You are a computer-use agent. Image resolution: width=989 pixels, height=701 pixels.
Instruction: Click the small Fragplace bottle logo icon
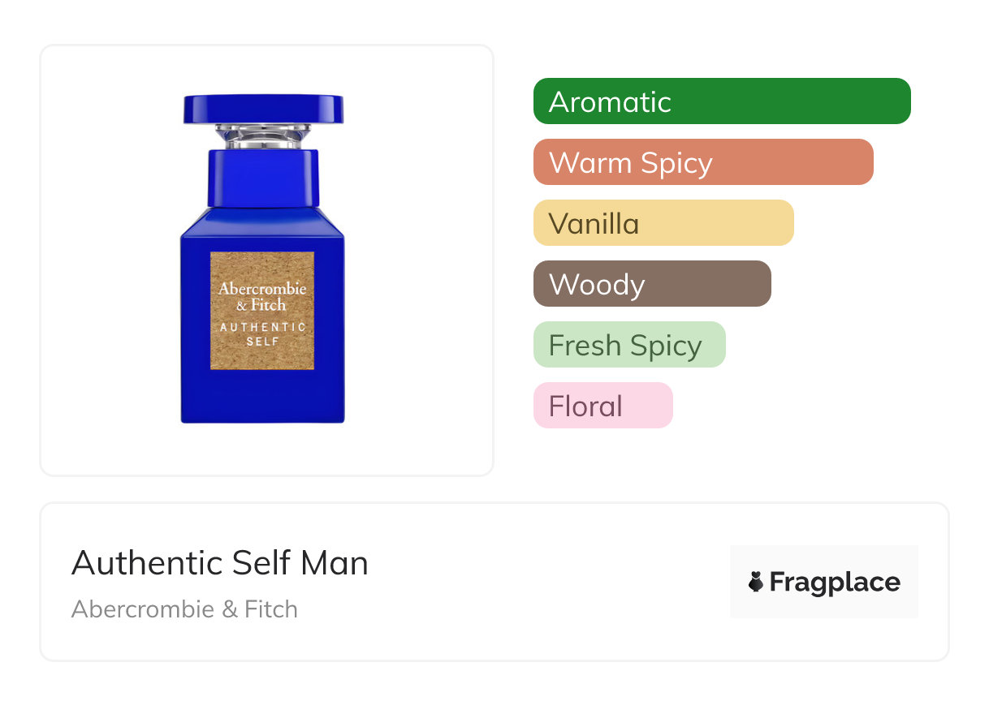756,582
